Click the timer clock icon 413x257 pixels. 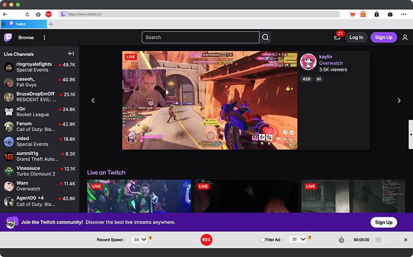(x=341, y=240)
